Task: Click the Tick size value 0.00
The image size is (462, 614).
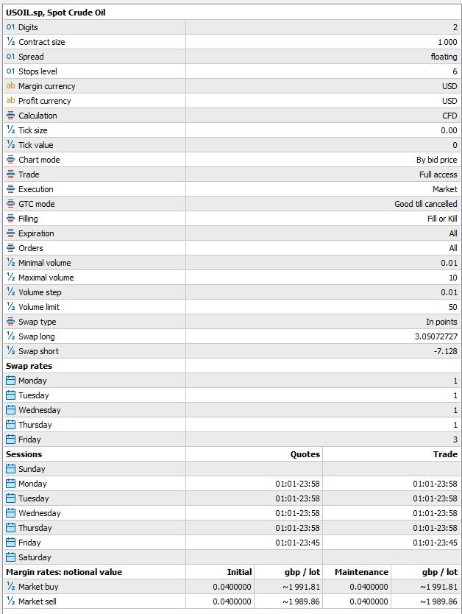Action: click(449, 130)
